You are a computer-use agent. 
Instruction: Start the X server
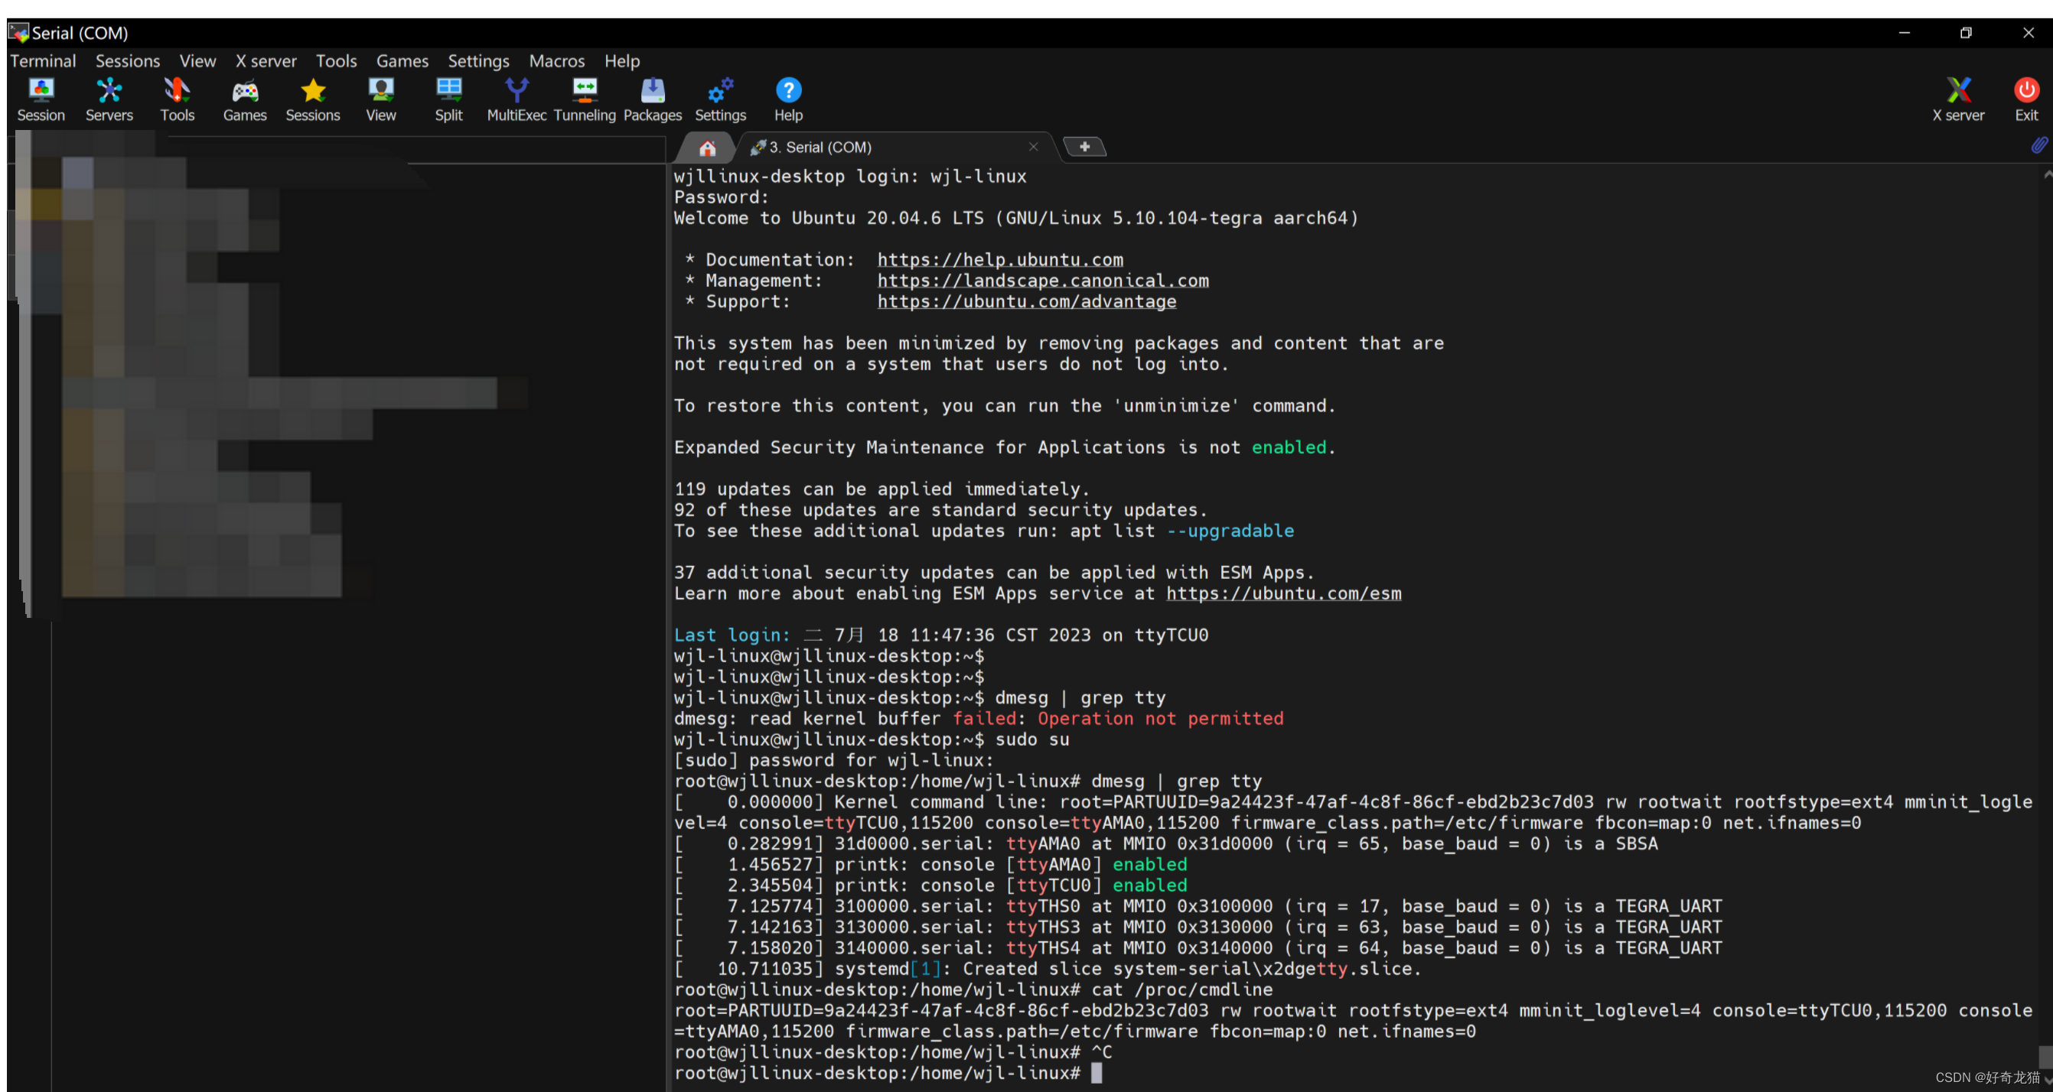pos(1960,97)
